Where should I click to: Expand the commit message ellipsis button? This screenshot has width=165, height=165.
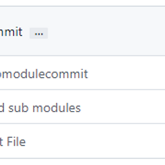coord(39,33)
